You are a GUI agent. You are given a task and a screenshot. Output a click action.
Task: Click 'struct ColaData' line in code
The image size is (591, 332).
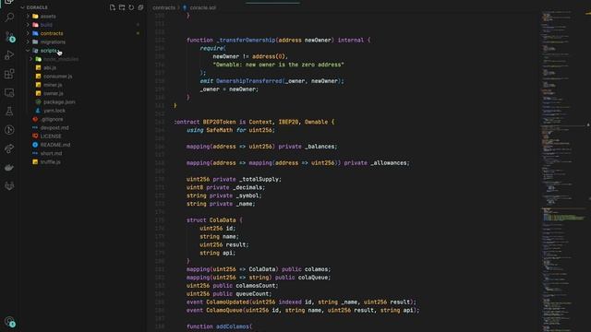[x=214, y=220]
